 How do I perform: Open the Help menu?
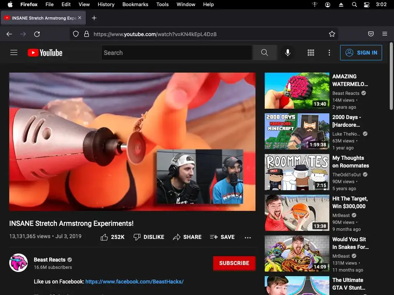point(208,5)
